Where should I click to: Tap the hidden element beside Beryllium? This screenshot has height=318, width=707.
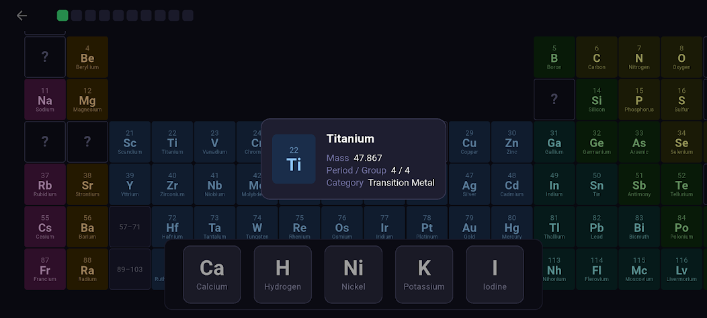(45, 57)
